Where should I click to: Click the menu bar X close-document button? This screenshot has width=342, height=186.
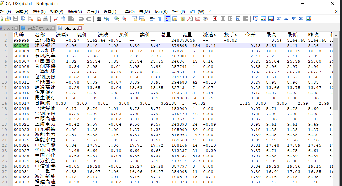336,12
